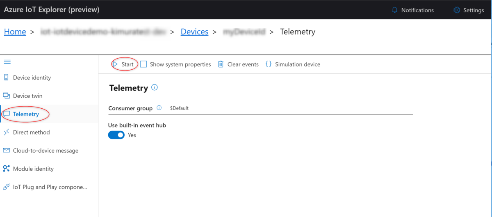Screen dimensions: 492x217
Task: Click the Telemetry breadcrumb text
Action: coord(298,32)
